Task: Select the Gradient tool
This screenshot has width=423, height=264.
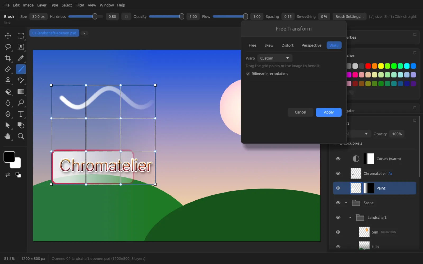Action: tap(21, 92)
